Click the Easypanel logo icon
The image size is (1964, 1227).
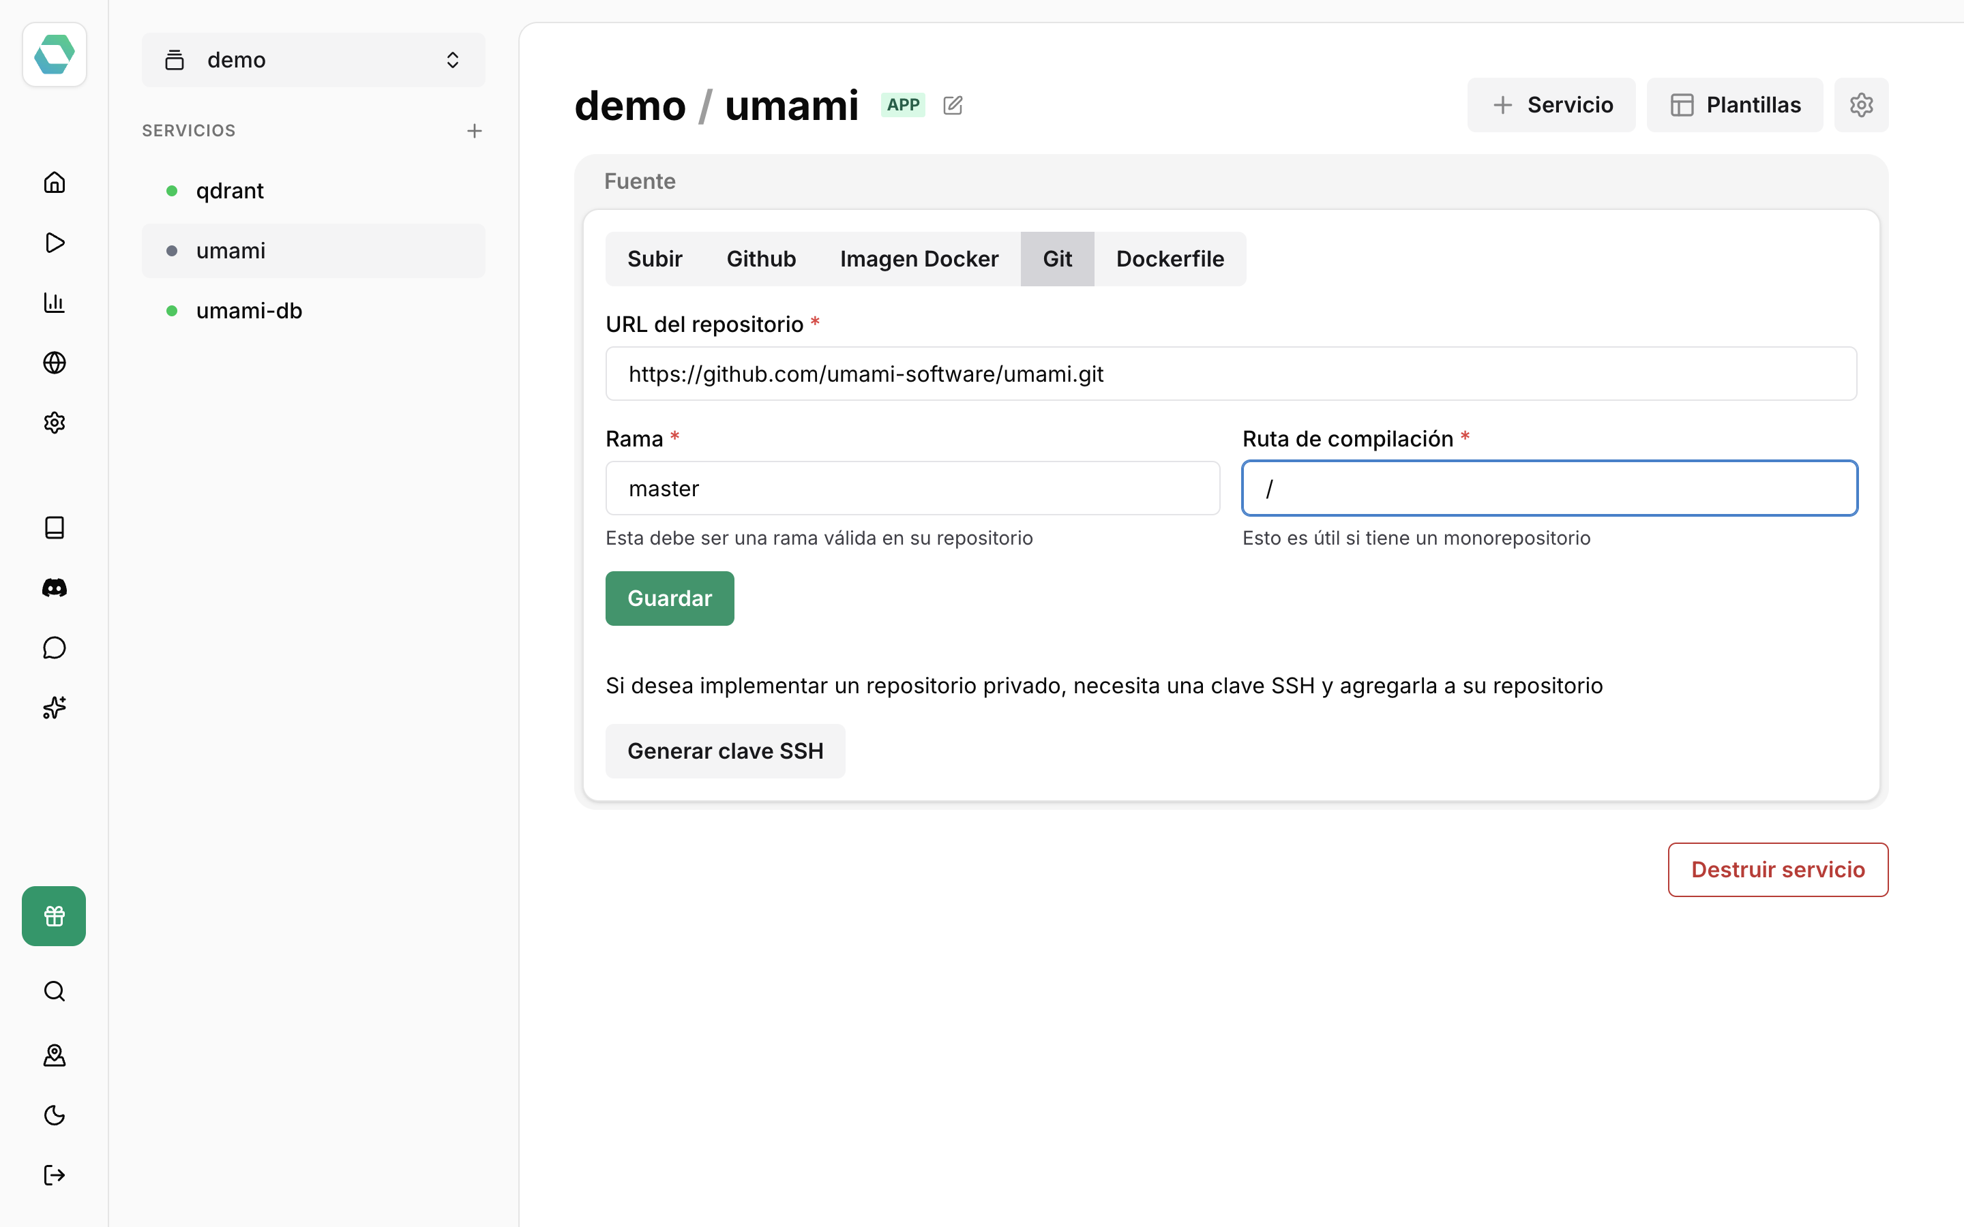coord(55,55)
